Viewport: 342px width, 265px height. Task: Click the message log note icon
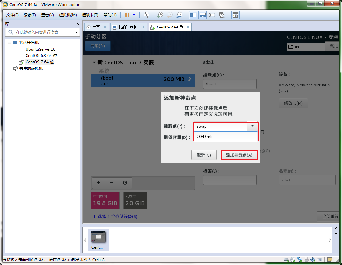pyautogui.click(x=330, y=260)
